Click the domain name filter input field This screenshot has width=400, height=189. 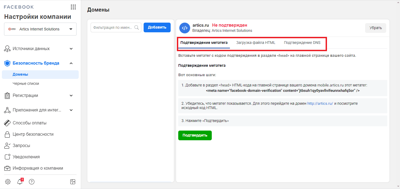(x=116, y=27)
